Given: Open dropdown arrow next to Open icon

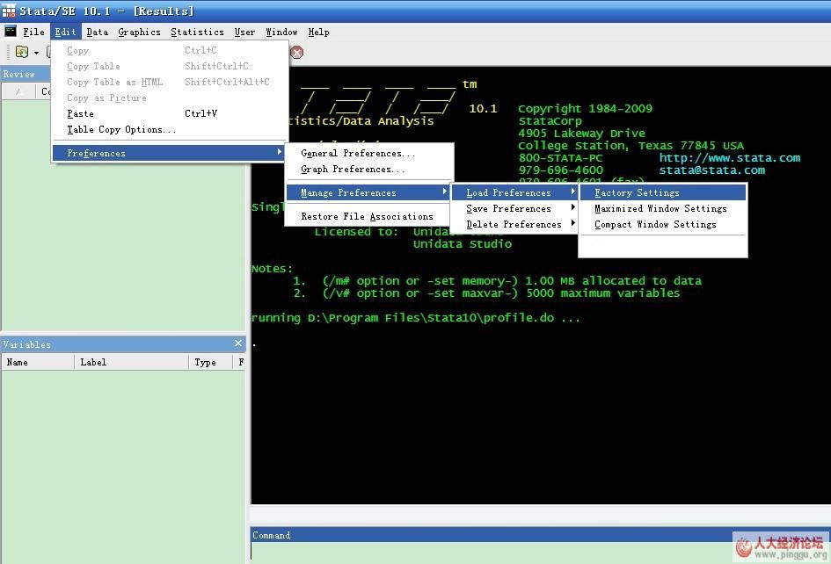Looking at the screenshot, I should click(36, 54).
